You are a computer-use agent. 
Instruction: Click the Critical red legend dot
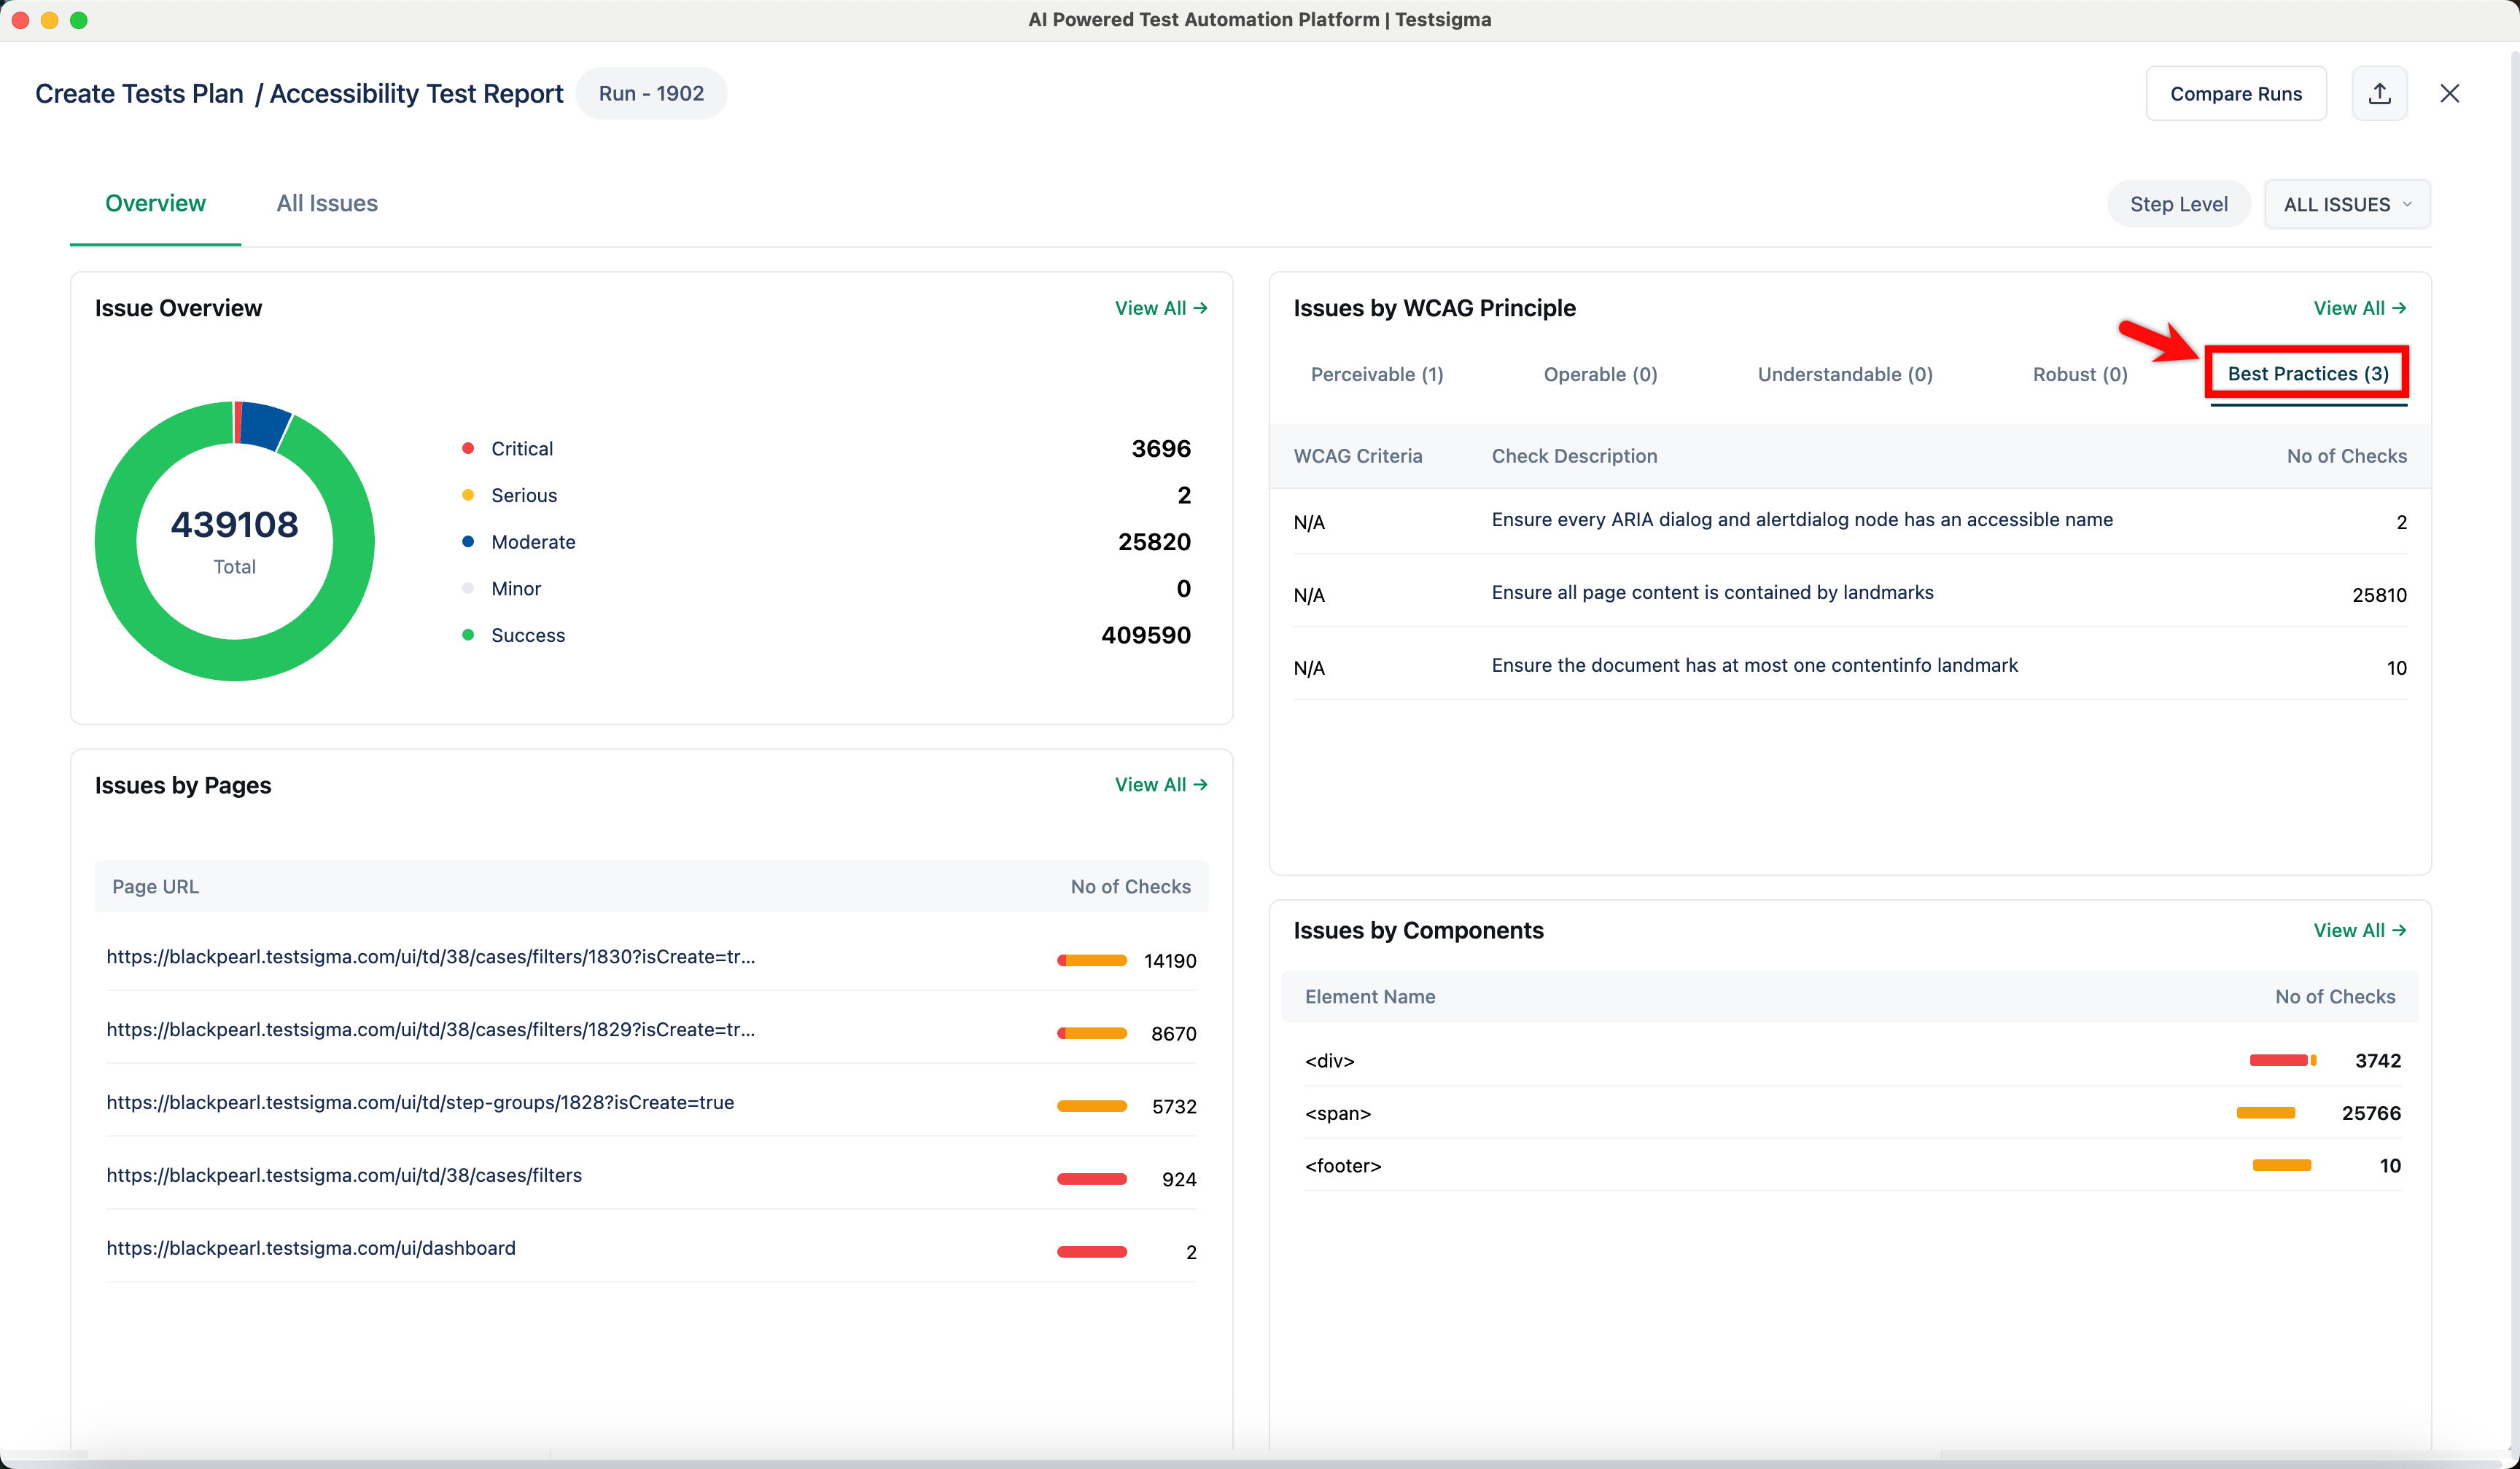(x=467, y=449)
